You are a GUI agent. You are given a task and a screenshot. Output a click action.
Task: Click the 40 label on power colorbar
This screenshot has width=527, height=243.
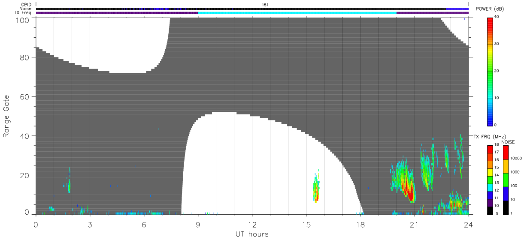point(497,17)
